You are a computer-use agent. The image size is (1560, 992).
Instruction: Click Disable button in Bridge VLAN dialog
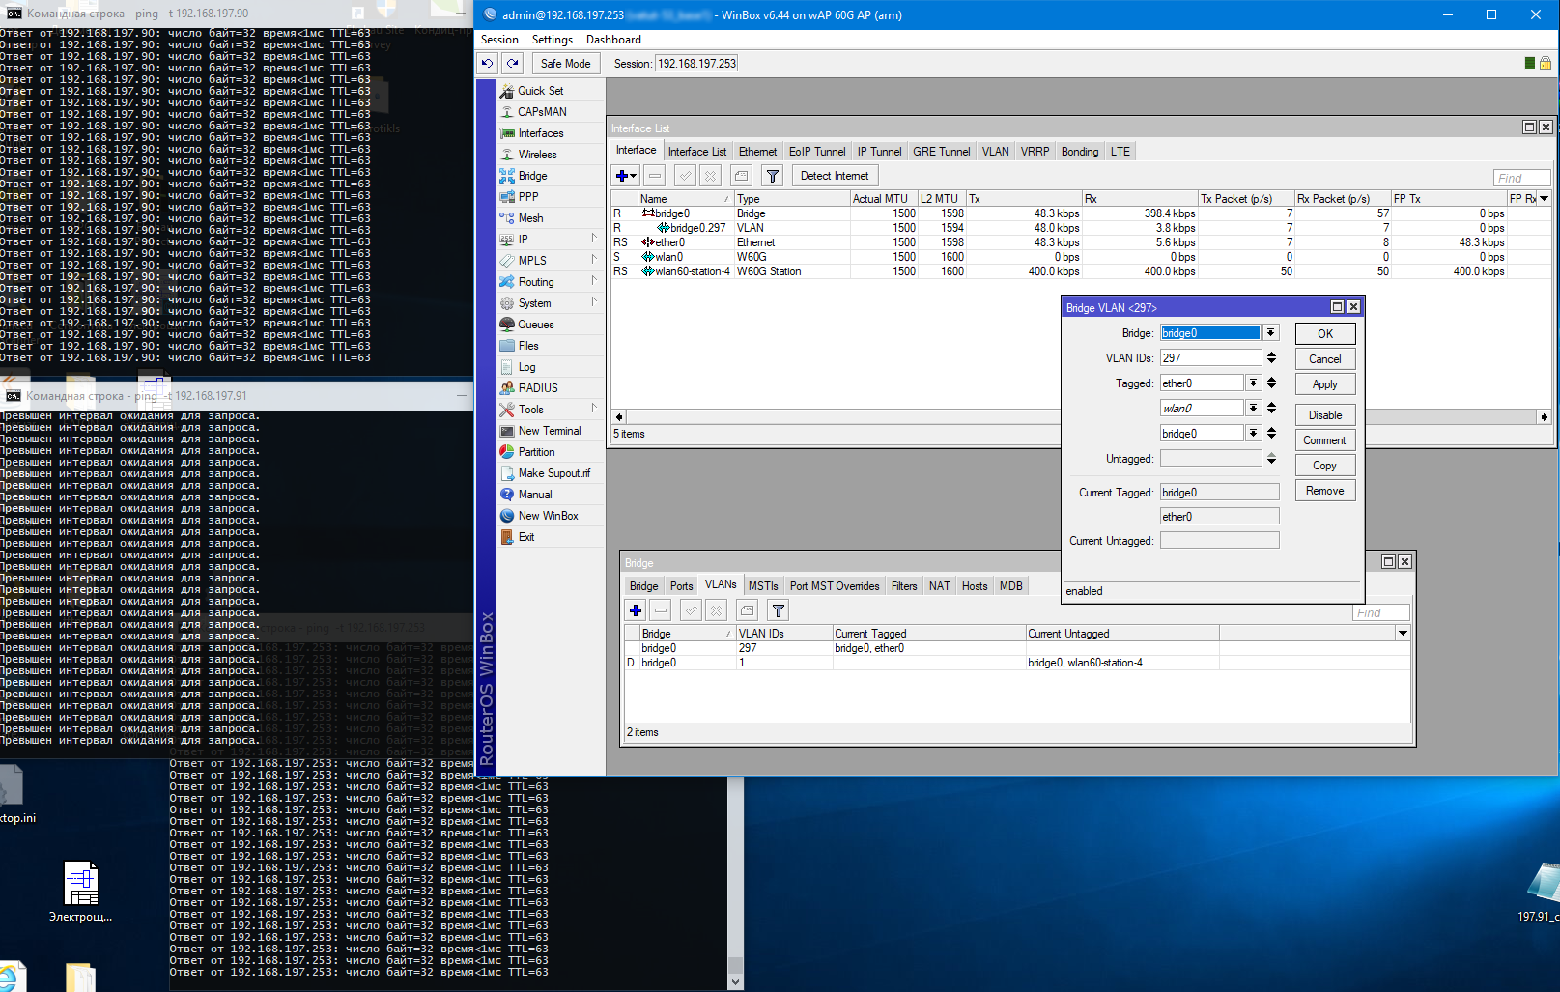(1324, 415)
